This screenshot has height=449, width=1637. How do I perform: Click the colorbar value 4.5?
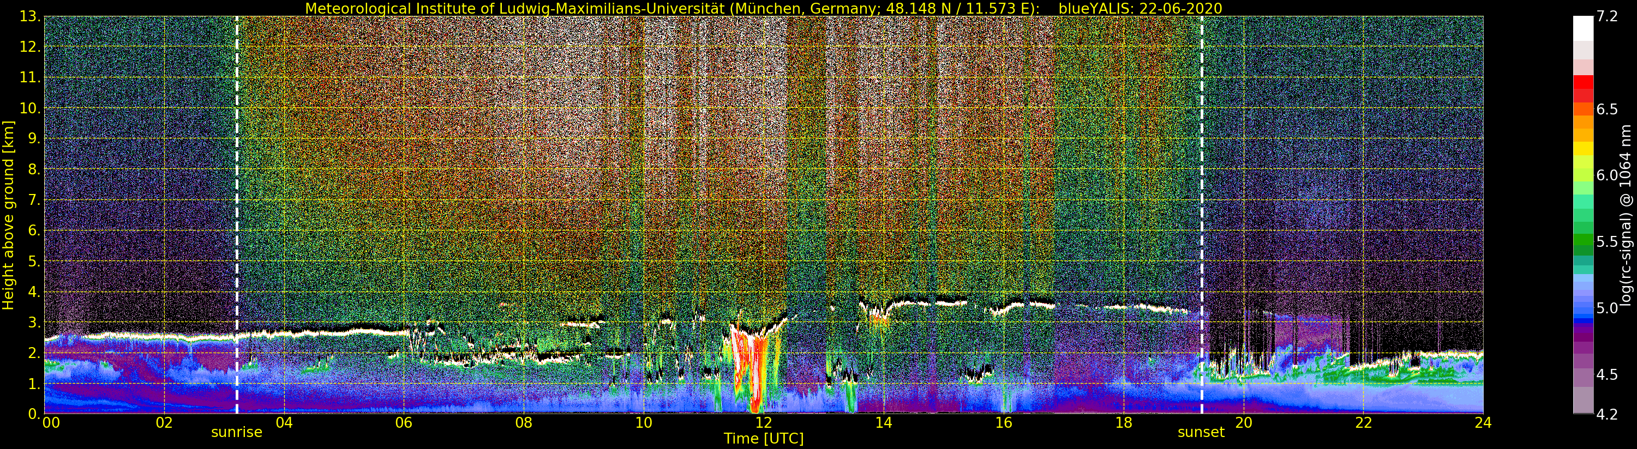(1606, 375)
